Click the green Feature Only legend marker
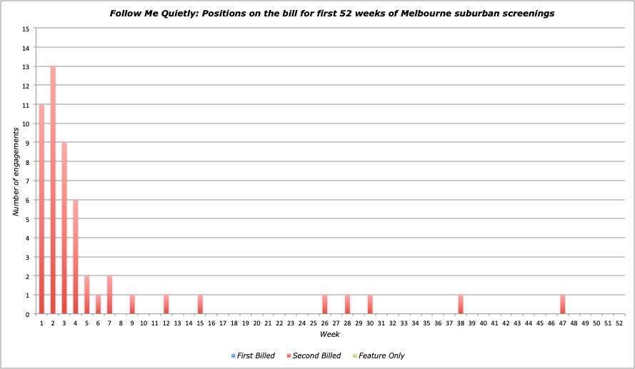This screenshot has width=635, height=369. coord(355,355)
